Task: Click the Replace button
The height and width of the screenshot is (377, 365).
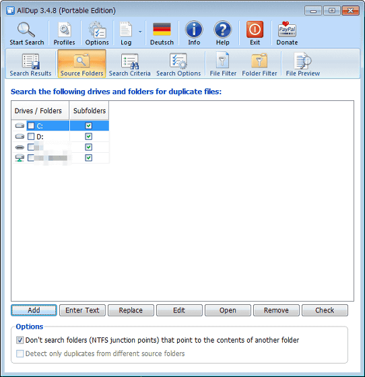Action: coord(131,310)
